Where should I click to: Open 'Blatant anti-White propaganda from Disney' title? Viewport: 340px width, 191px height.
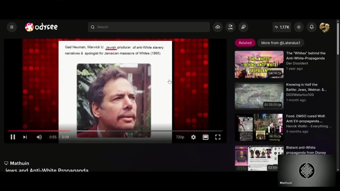[306, 150]
